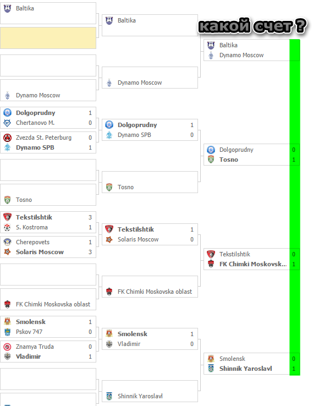Click Dolgoprudny logo in match versus Dynamo SPB
The height and width of the screenshot is (406, 324).
click(x=109, y=125)
